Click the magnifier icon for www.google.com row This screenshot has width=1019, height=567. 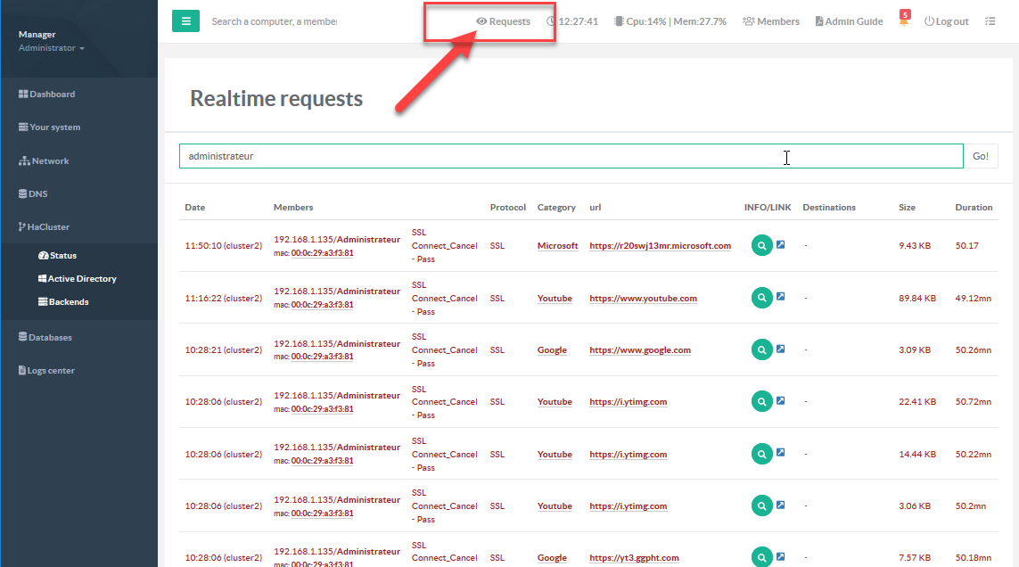[x=761, y=350]
